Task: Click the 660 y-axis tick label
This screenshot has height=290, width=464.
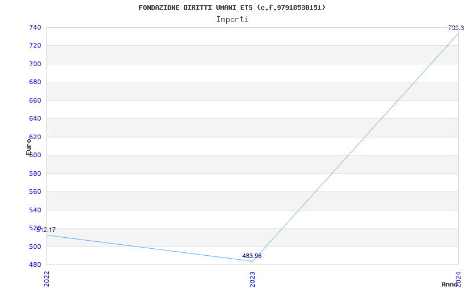Action: pyautogui.click(x=35, y=100)
